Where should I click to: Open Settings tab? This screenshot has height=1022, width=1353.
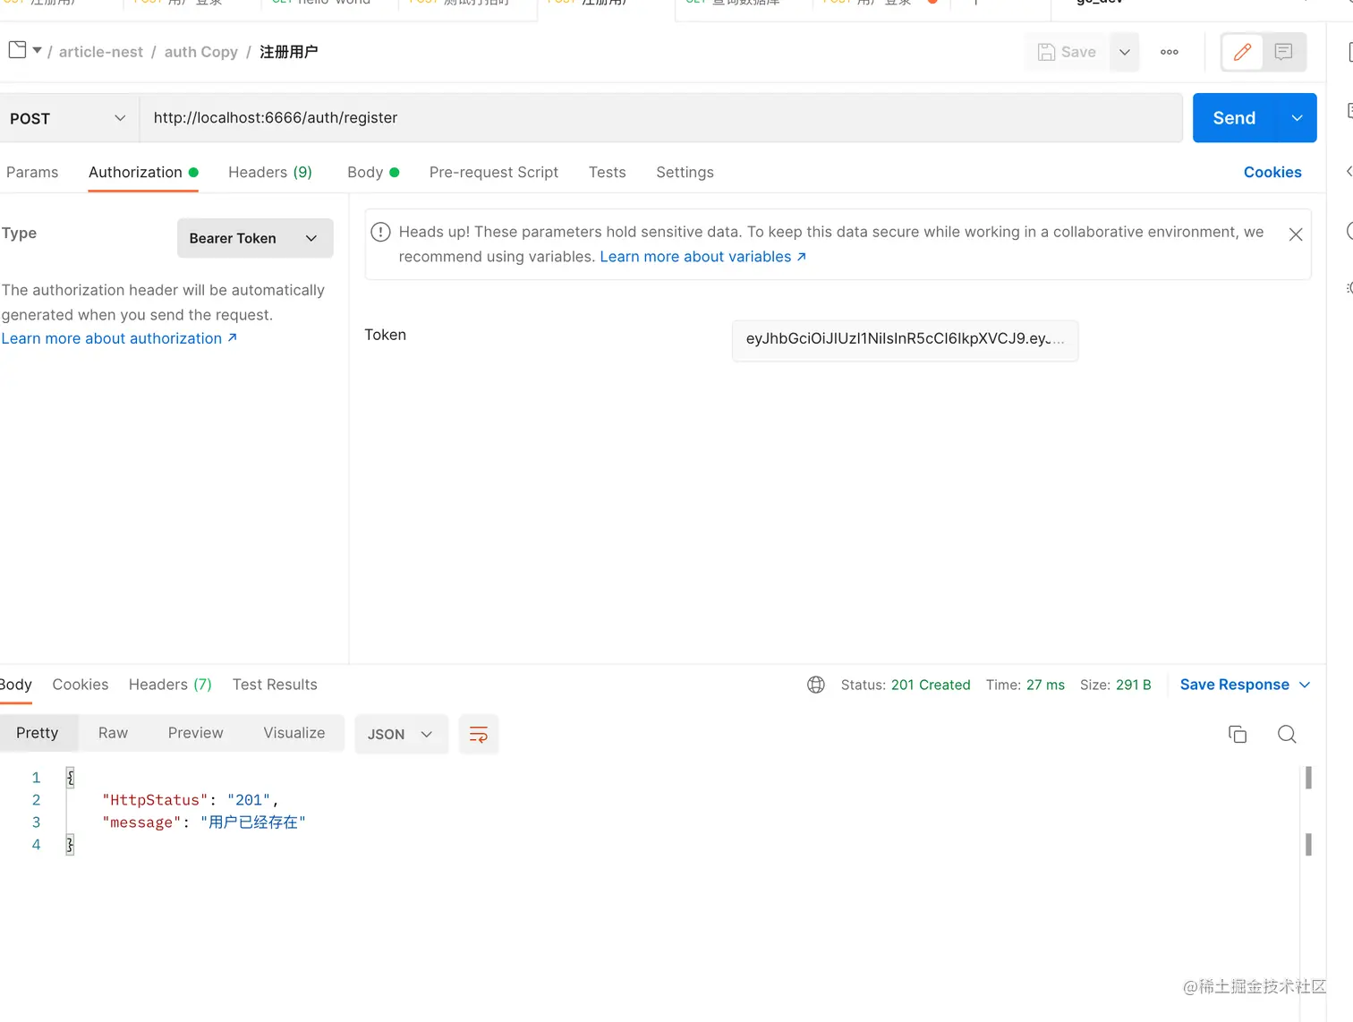pyautogui.click(x=685, y=172)
